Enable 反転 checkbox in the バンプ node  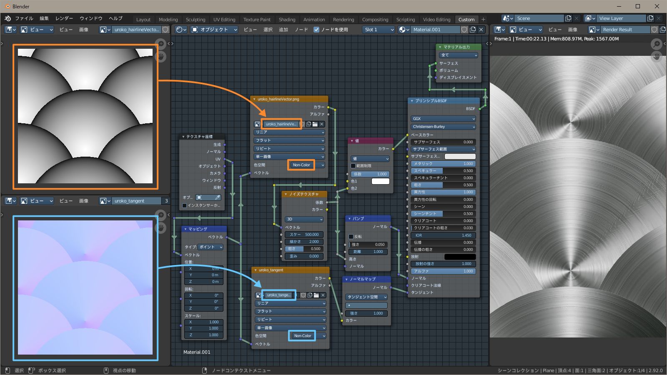pos(351,237)
